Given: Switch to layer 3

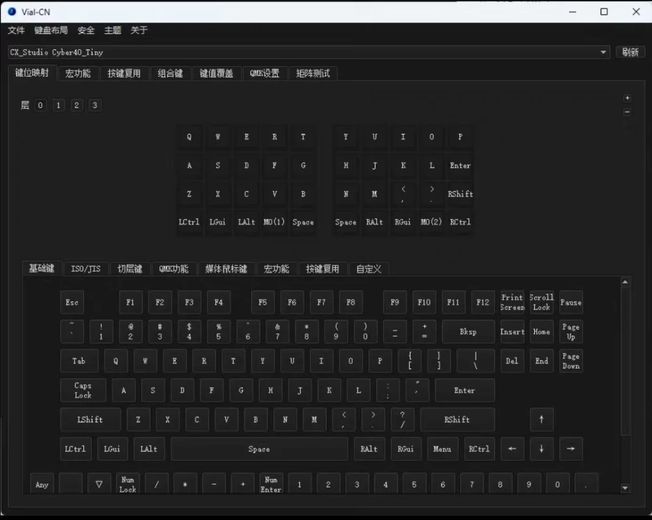Looking at the screenshot, I should pos(95,105).
